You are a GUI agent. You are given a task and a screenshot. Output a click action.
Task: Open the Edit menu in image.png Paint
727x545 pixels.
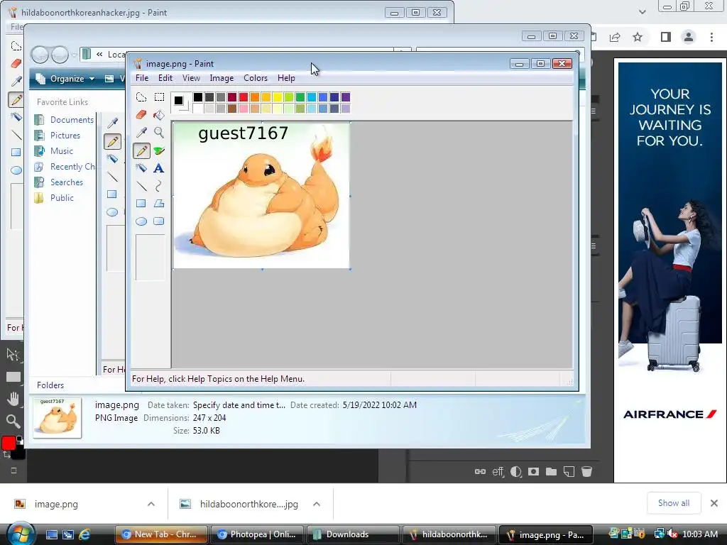(165, 78)
